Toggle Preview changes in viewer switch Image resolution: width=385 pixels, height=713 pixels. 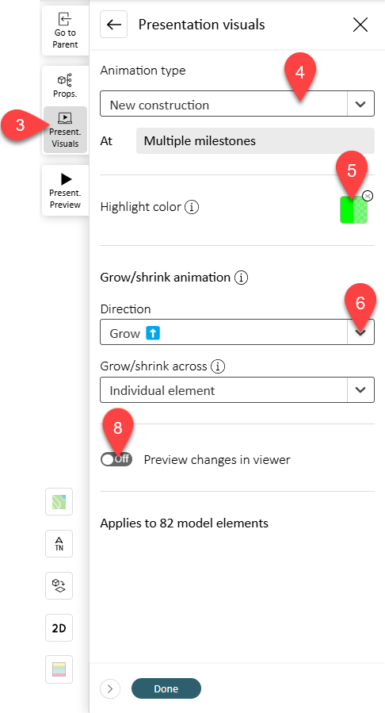click(116, 460)
